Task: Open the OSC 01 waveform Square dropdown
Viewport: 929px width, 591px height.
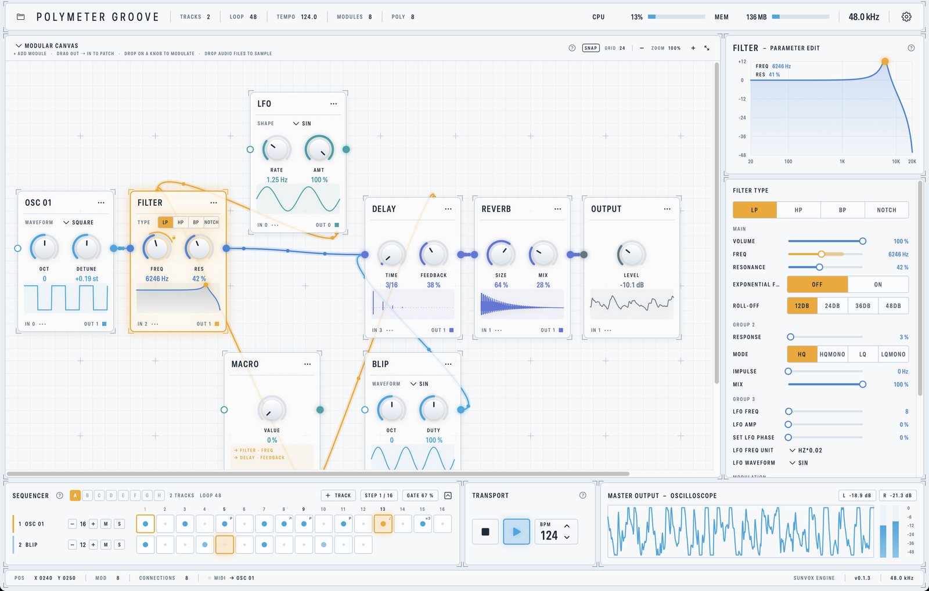Action: pos(78,222)
